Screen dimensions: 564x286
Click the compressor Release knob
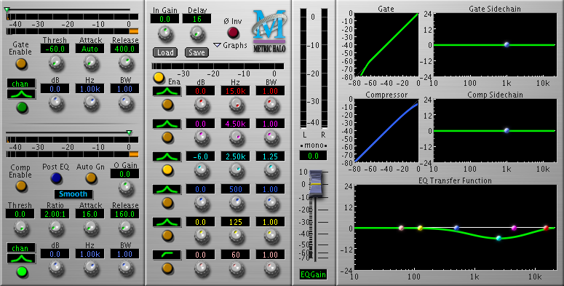tap(126, 228)
